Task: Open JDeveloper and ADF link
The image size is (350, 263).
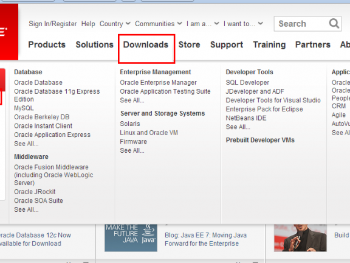Action: 255,91
